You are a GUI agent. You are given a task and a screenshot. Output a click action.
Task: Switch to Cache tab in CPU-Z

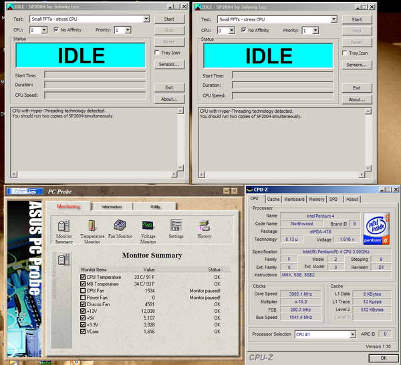tap(273, 199)
